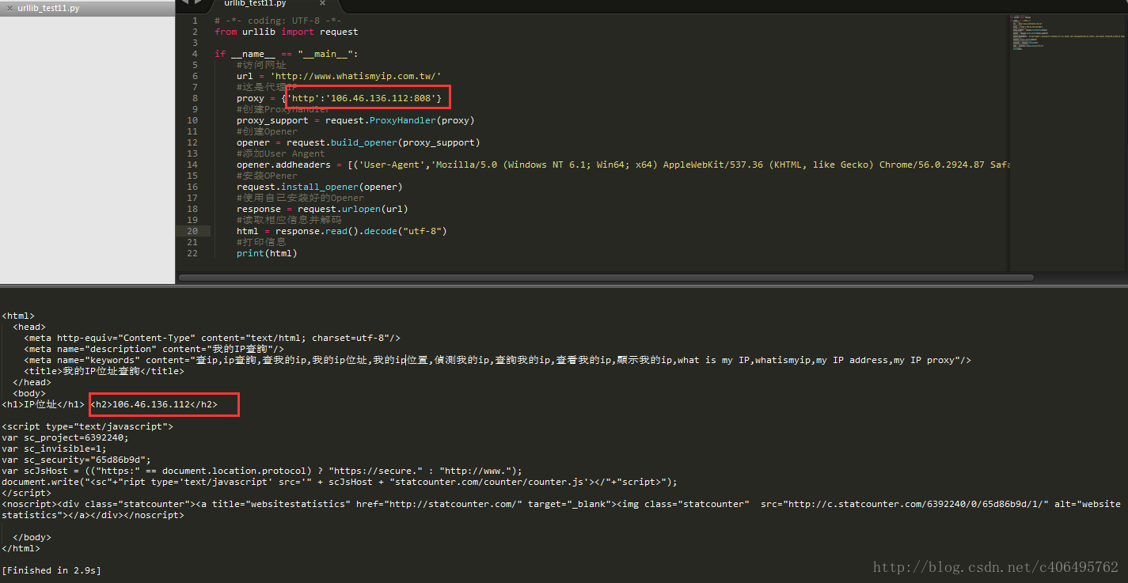Click the '<h1>IP位址</h1>' output text

coord(43,405)
